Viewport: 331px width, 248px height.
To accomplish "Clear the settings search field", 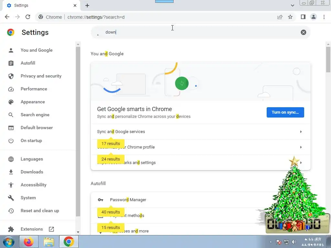I will 303,32.
